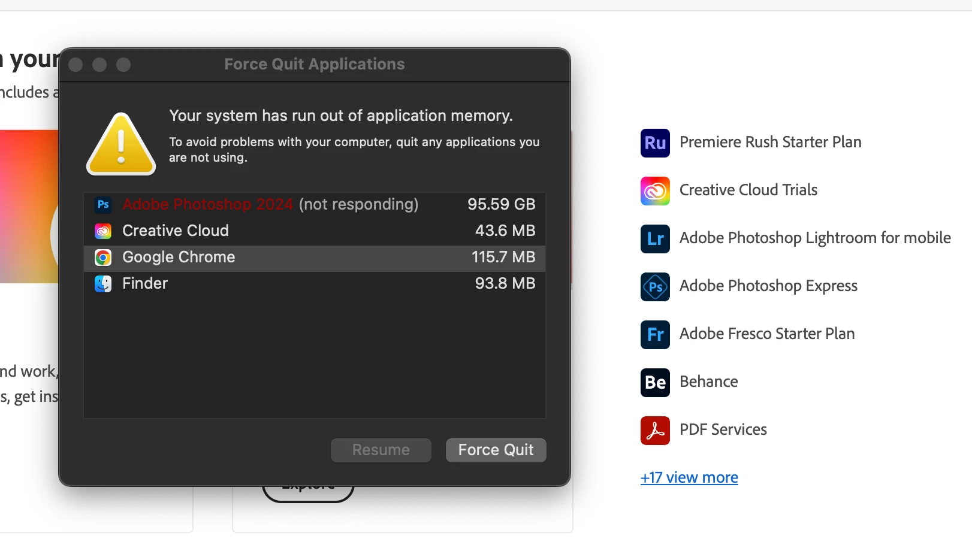
Task: Open Adobe Photoshop Express link text
Action: (x=768, y=286)
